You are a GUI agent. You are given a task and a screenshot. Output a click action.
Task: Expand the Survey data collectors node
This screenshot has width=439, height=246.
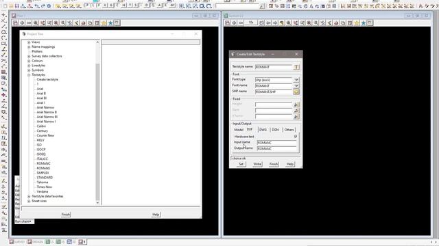pos(29,56)
